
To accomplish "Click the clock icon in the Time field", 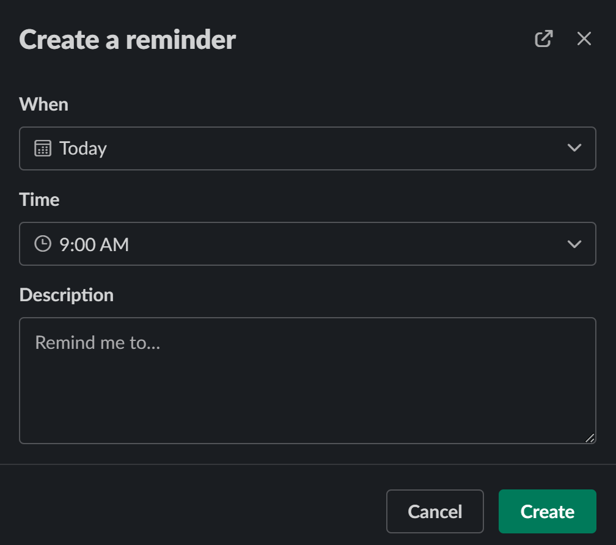I will click(x=43, y=244).
